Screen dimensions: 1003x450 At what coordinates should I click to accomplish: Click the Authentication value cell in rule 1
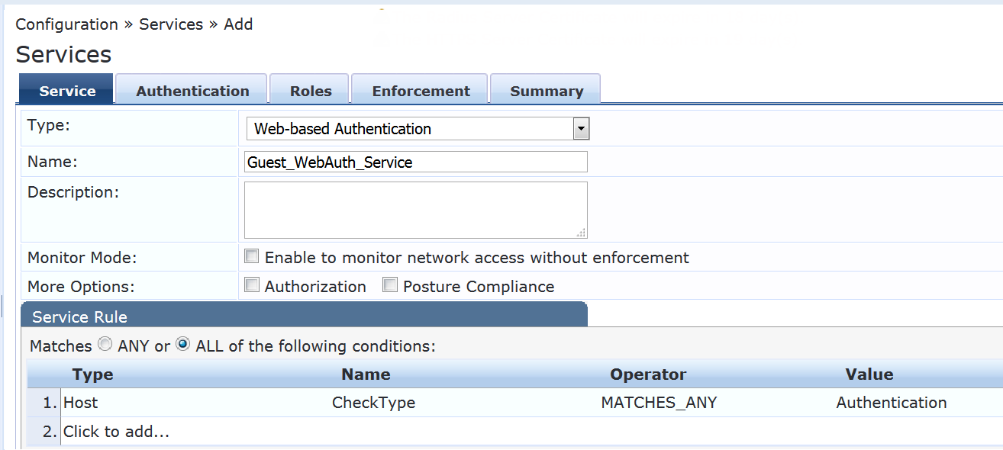pyautogui.click(x=891, y=403)
